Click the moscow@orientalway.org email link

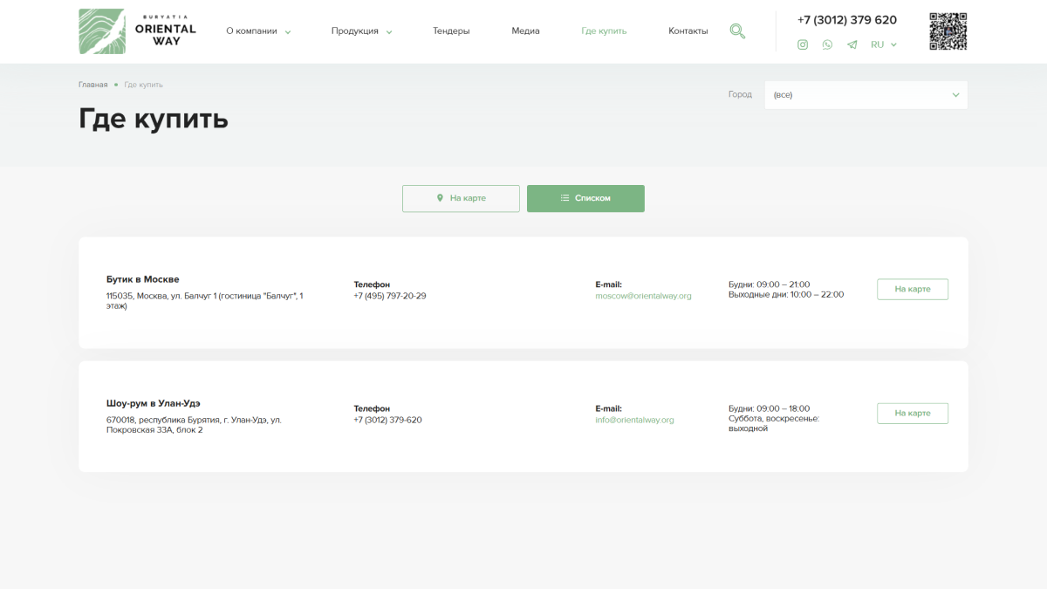point(643,296)
